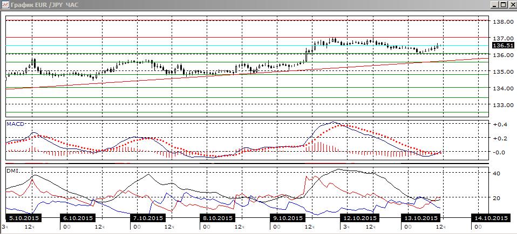
Task: Click the -0.0 MACD scale value
Action: pos(500,152)
